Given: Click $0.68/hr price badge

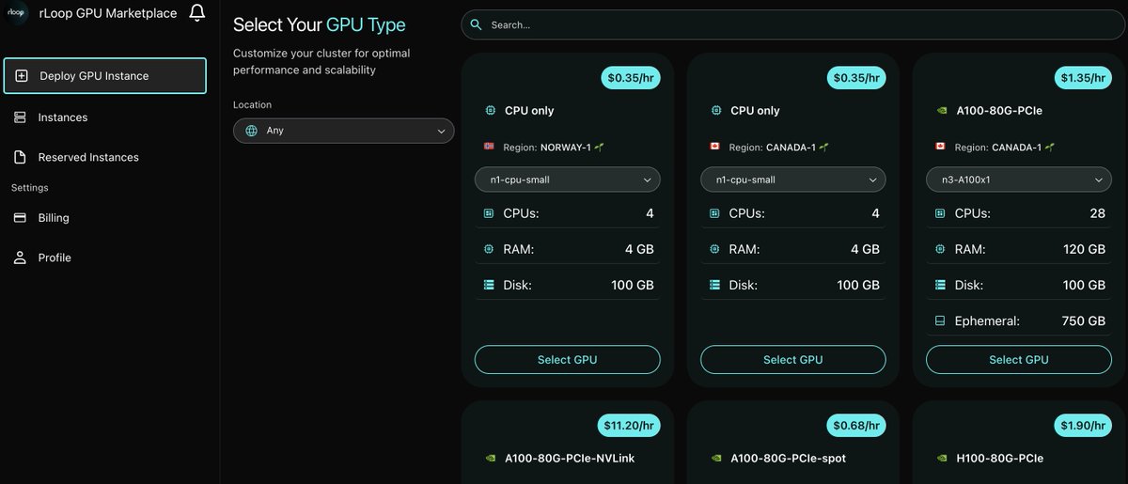Looking at the screenshot, I should click(856, 428).
